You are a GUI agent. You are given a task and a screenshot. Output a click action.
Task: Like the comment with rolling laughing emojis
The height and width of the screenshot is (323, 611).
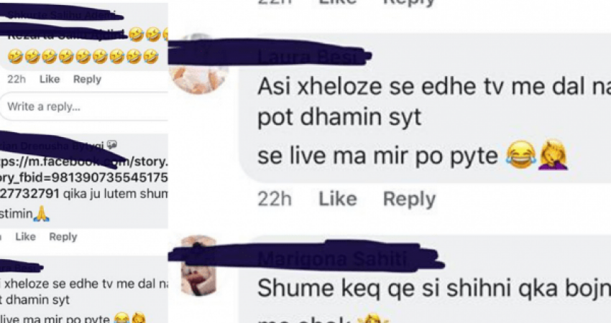[50, 79]
